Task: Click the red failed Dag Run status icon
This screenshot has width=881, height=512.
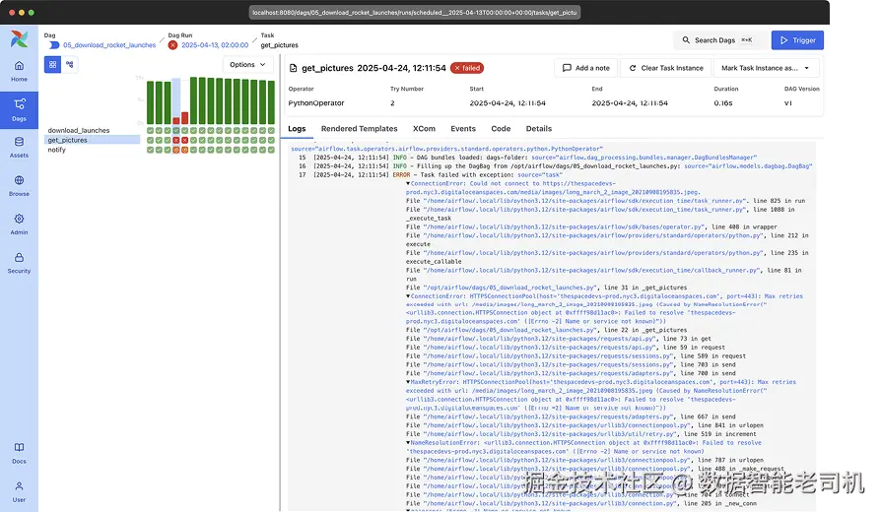Action: [173, 45]
